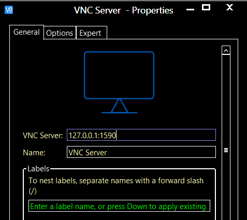
Task: Click into the VNC Server address field
Action: point(141,135)
